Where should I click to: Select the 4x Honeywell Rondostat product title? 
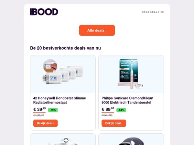point(59,100)
